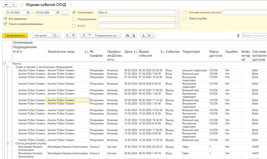267x159 pixels.
Task: Click the back navigation arrow
Action: click(x=6, y=5)
